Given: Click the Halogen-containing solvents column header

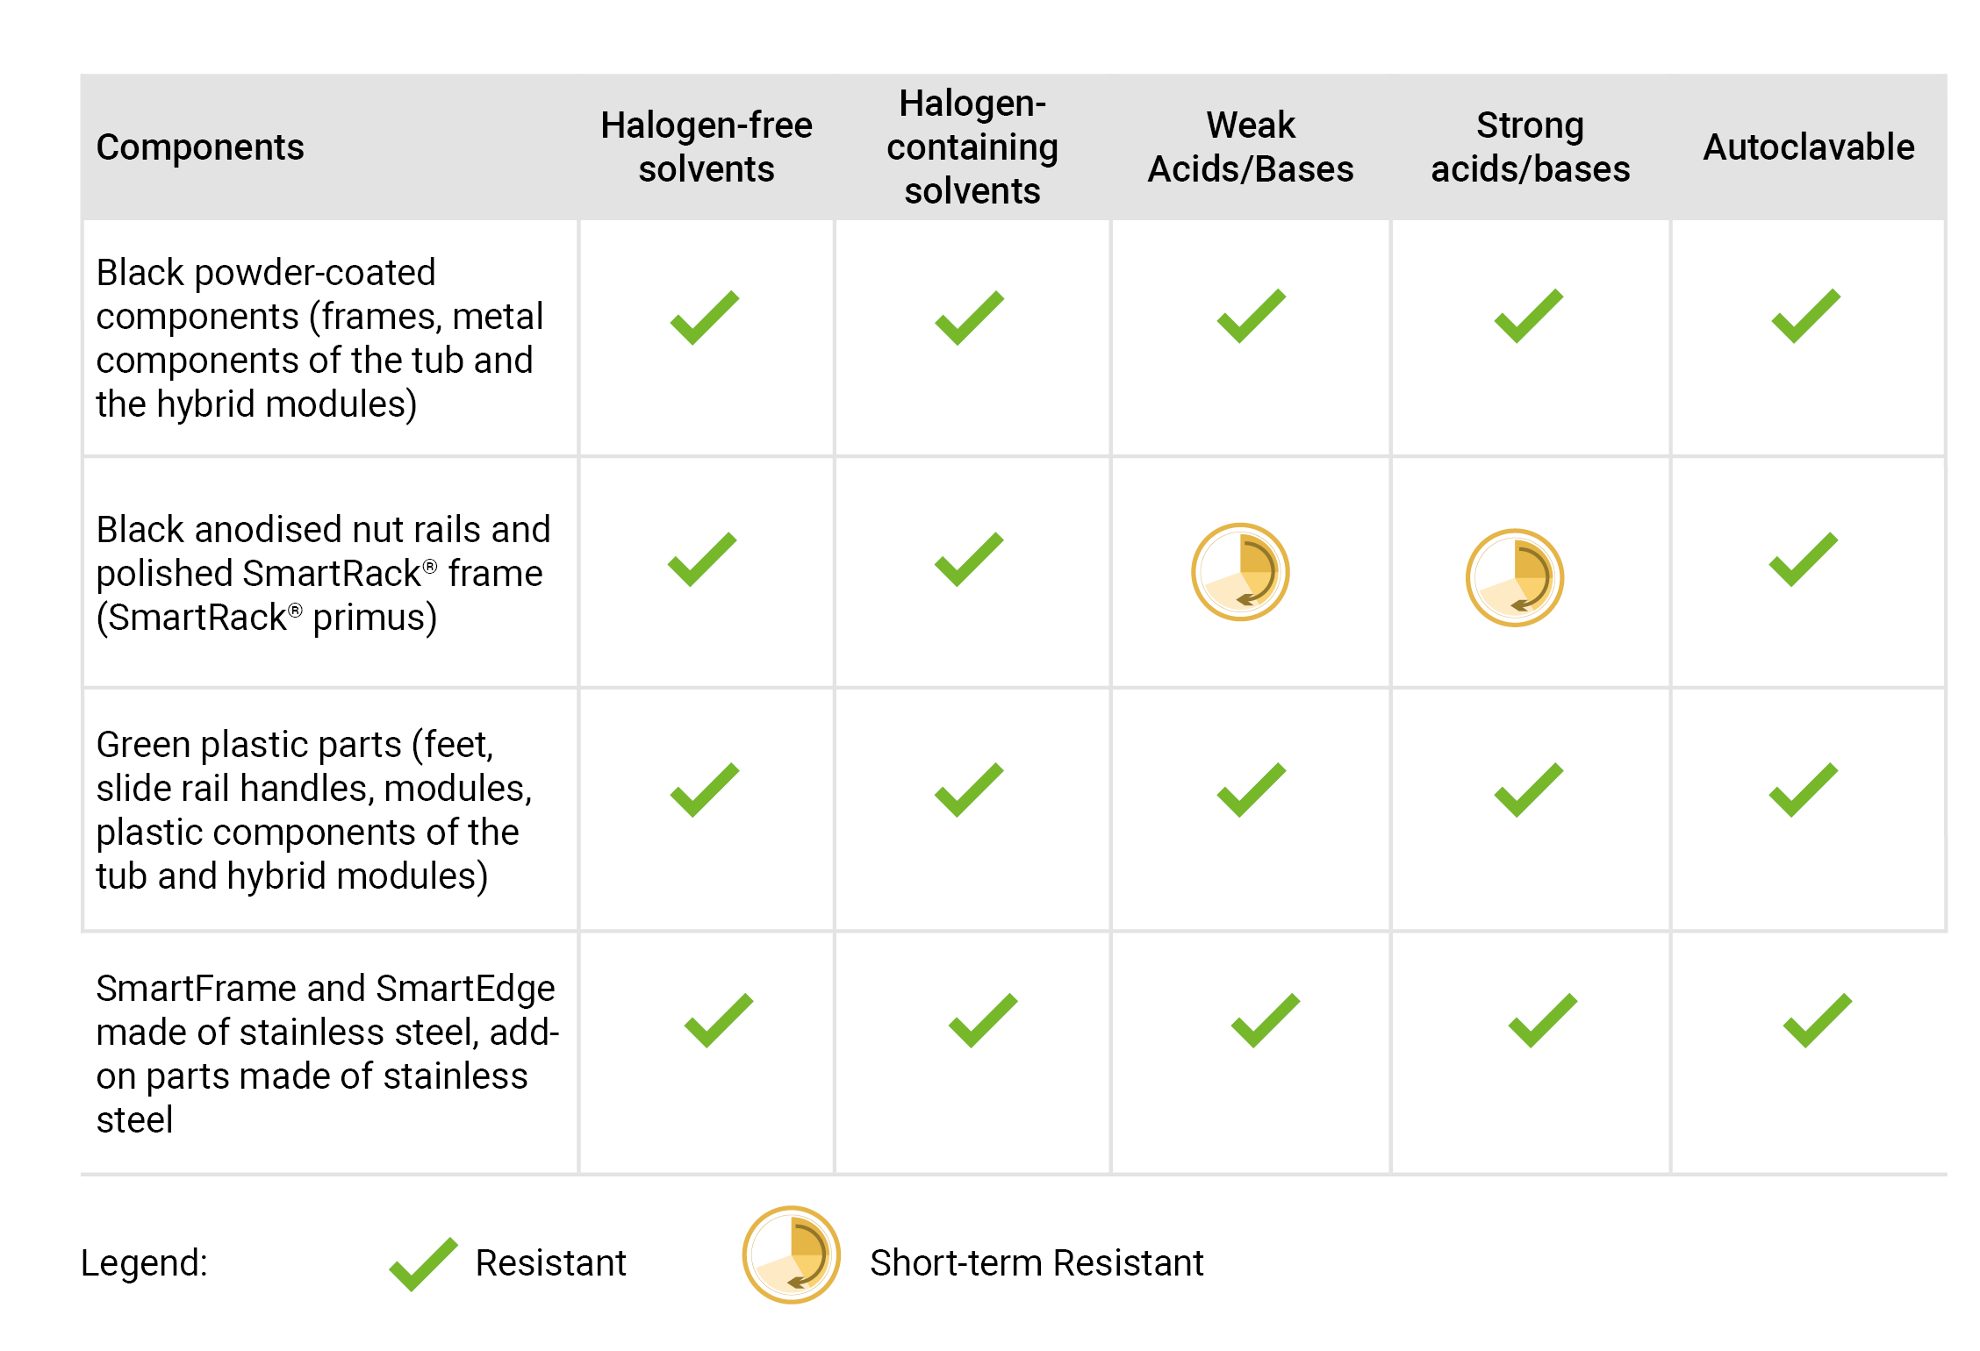Looking at the screenshot, I should 972,147.
